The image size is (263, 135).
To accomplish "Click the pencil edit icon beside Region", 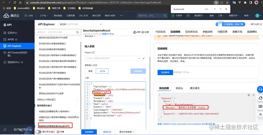I will [143, 58].
